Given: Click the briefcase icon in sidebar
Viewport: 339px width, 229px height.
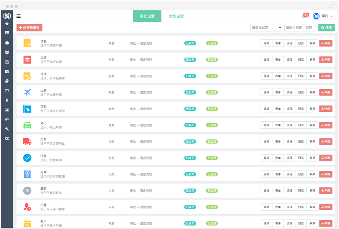Looking at the screenshot, I should tap(7, 43).
